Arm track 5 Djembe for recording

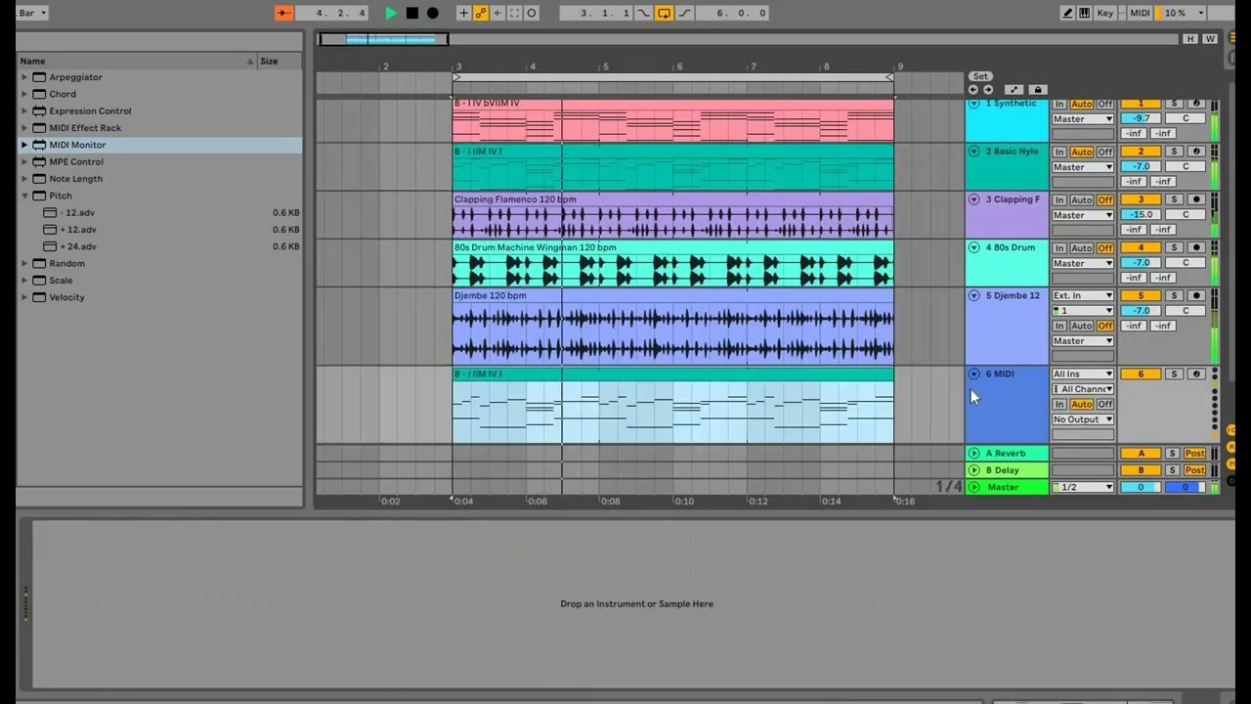(1195, 295)
